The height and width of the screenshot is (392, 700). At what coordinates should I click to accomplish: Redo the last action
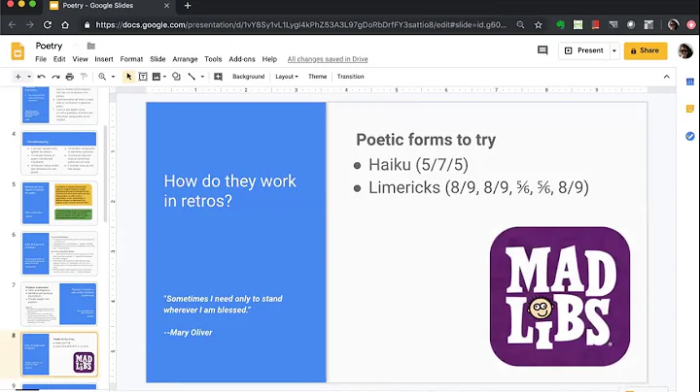pos(55,77)
